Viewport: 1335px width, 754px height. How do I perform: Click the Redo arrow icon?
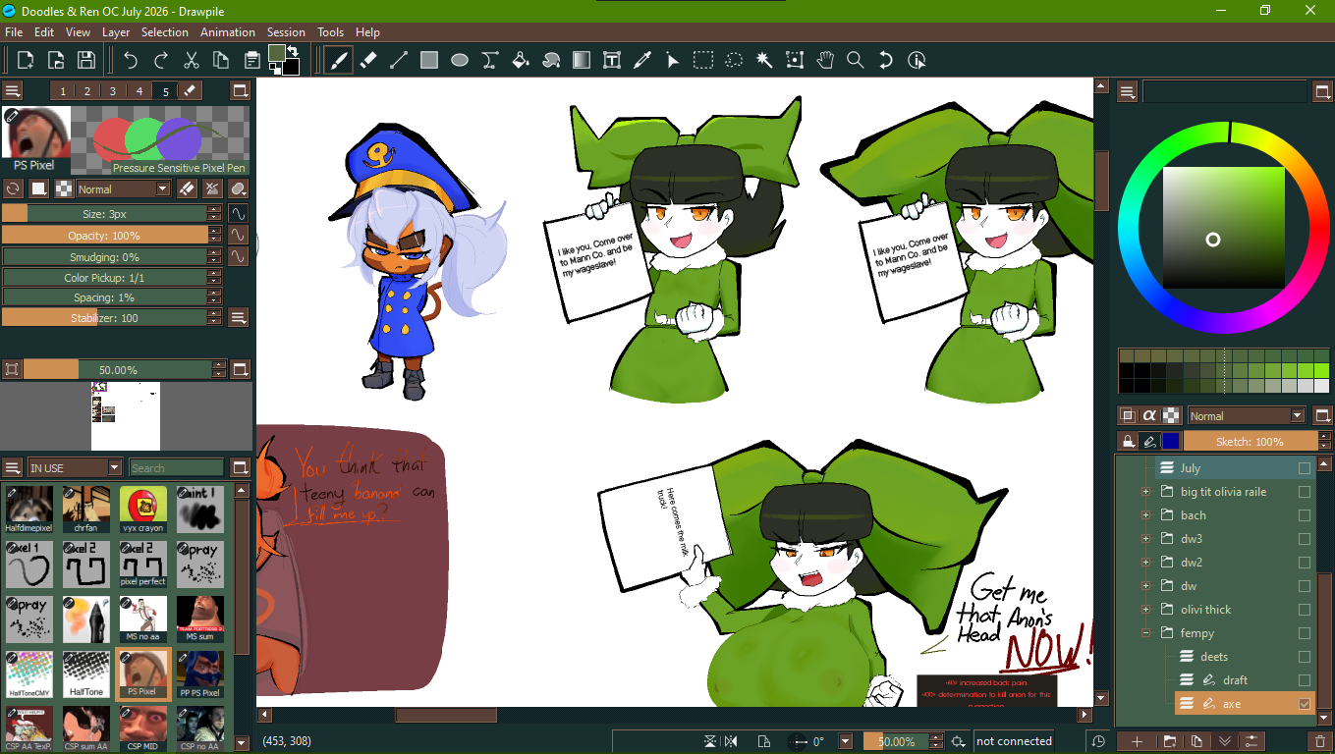[x=161, y=60]
